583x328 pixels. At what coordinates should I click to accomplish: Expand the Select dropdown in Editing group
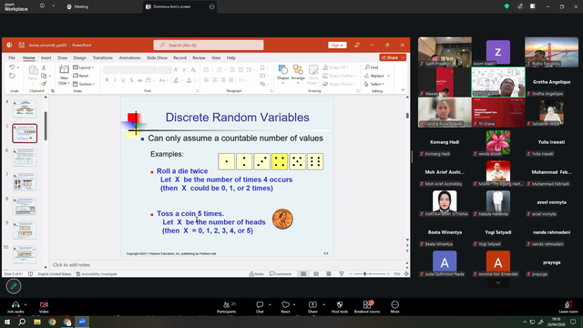click(374, 84)
